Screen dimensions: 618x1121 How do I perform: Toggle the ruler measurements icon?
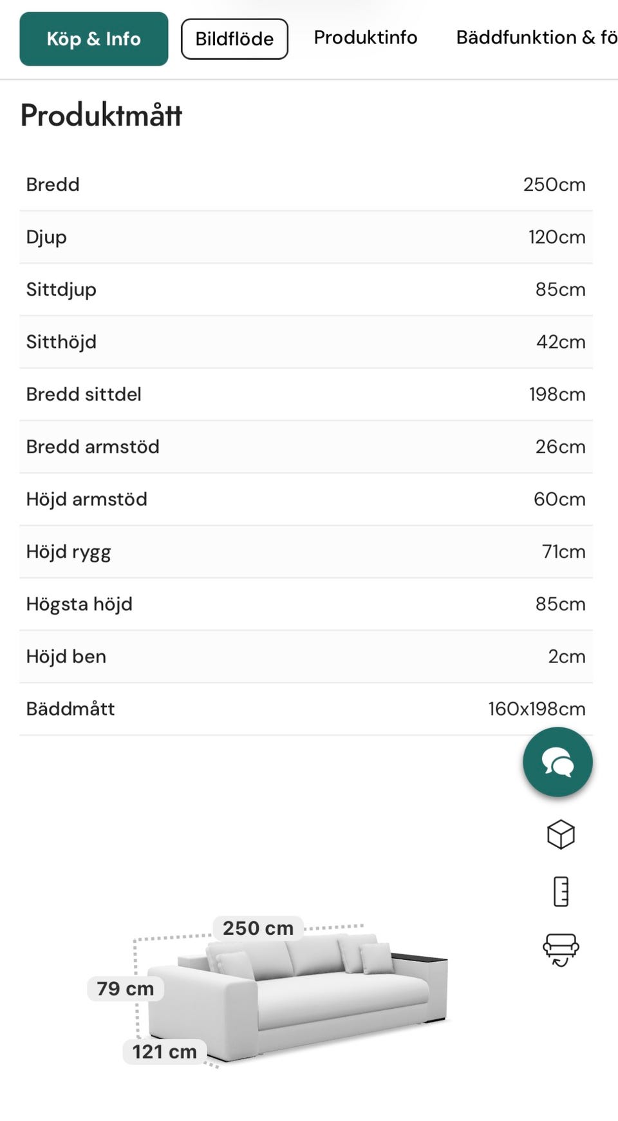click(561, 892)
